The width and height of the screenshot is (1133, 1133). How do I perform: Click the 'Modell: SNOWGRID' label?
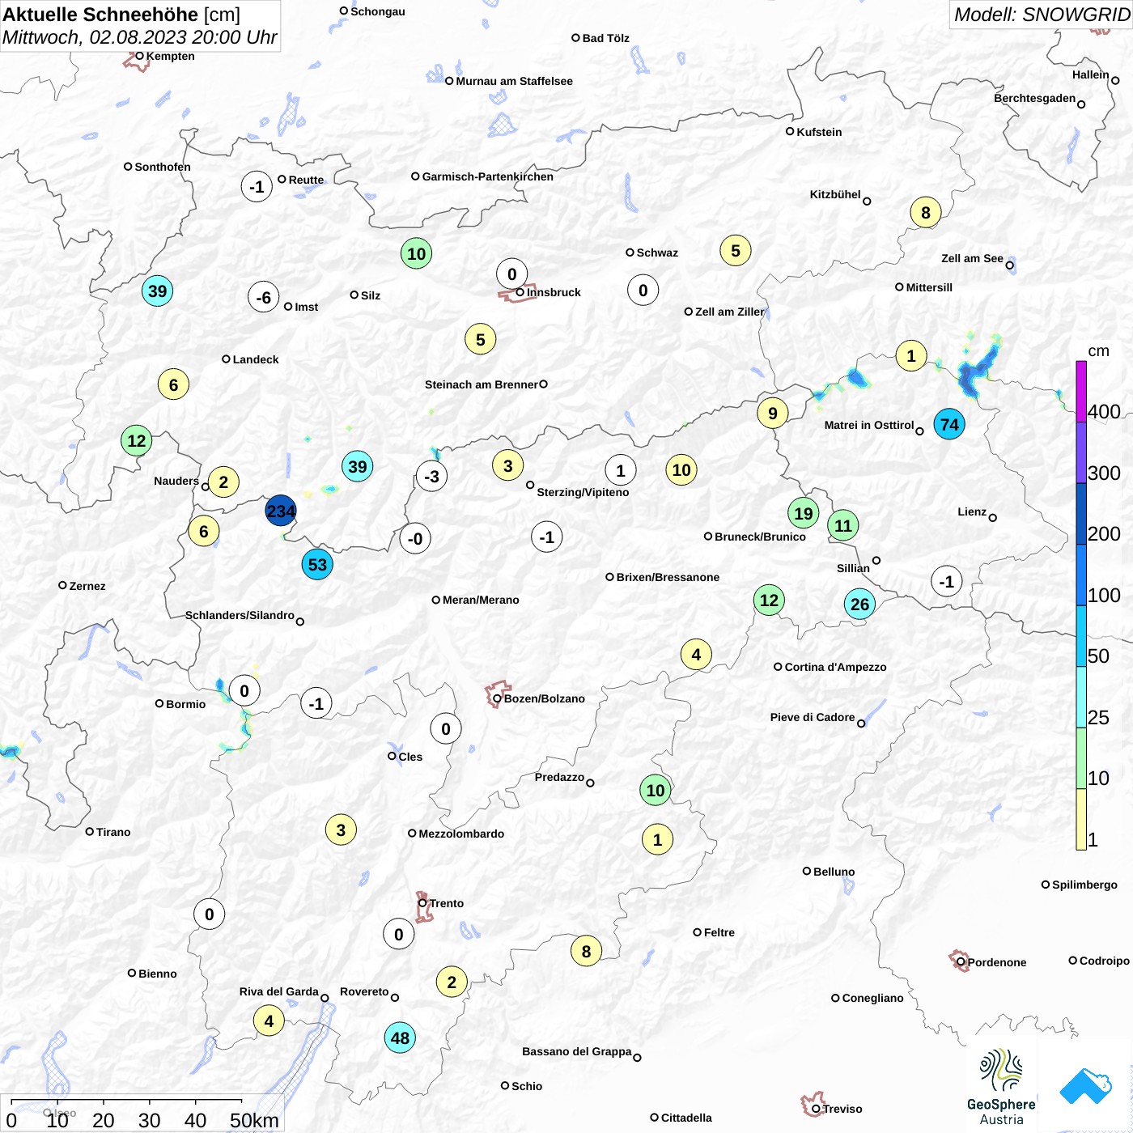coord(1042,14)
